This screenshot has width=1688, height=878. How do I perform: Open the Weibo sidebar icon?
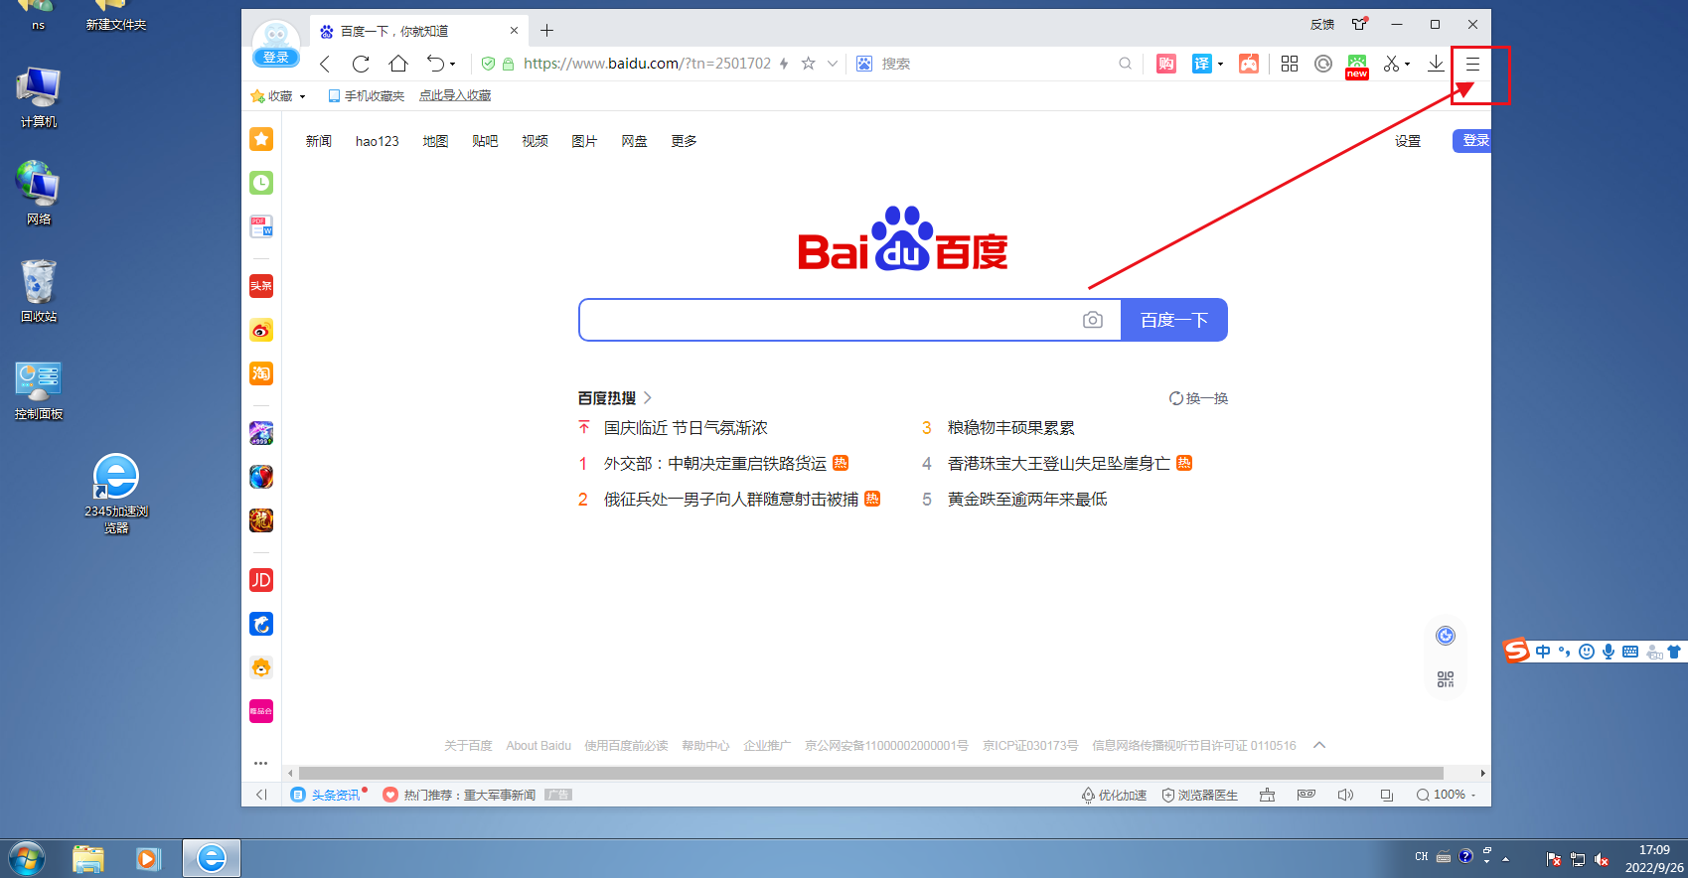(261, 330)
